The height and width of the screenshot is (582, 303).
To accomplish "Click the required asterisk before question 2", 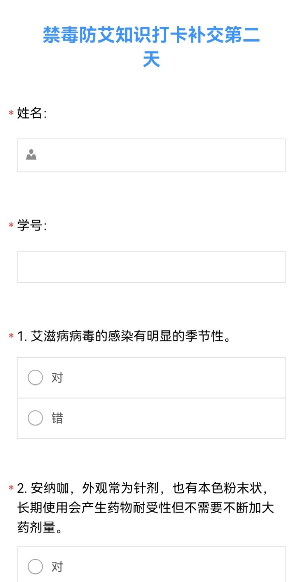I will [x=11, y=488].
